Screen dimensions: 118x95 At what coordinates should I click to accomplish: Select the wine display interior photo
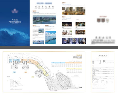tap(80, 24)
